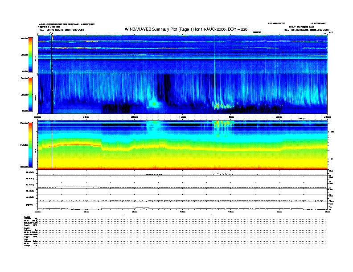Select the -155.00 tick on TNR color scale
The image size is (353, 272).
click(23, 167)
